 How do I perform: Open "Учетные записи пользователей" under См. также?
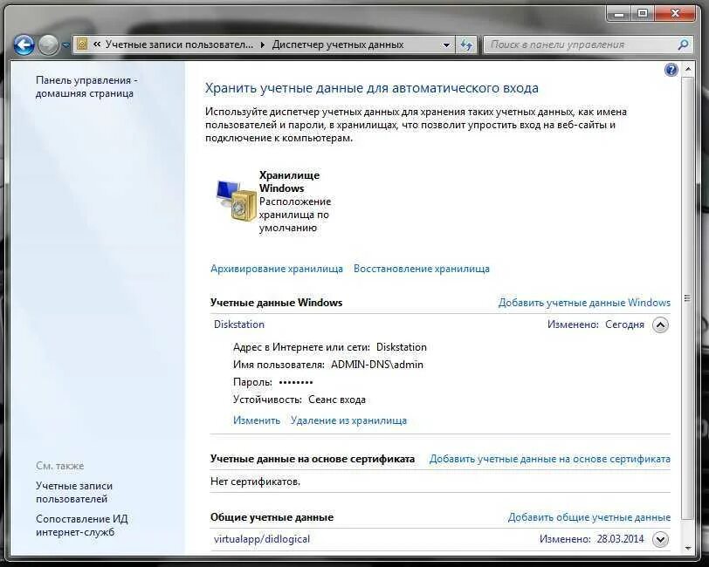tap(74, 493)
